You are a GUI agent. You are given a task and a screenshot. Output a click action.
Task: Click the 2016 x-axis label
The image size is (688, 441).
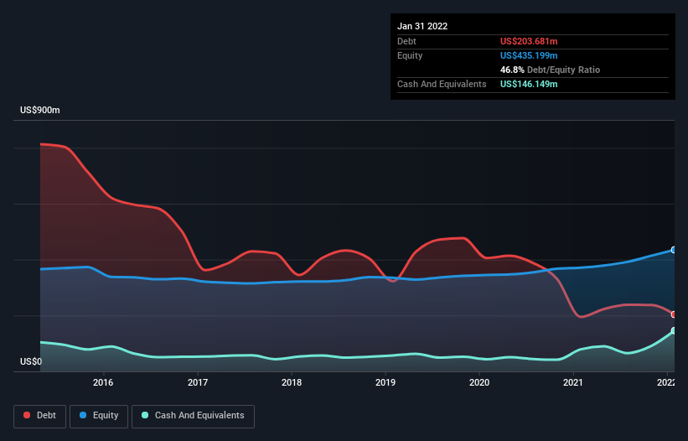(103, 382)
